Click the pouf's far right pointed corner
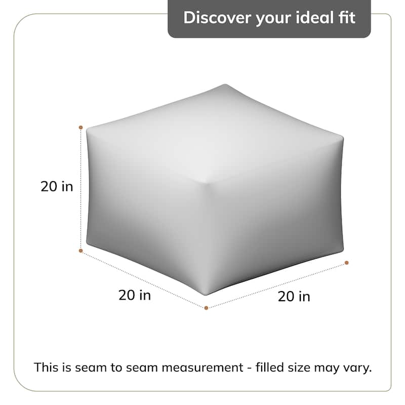The width and height of the screenshot is (405, 405). pos(342,137)
